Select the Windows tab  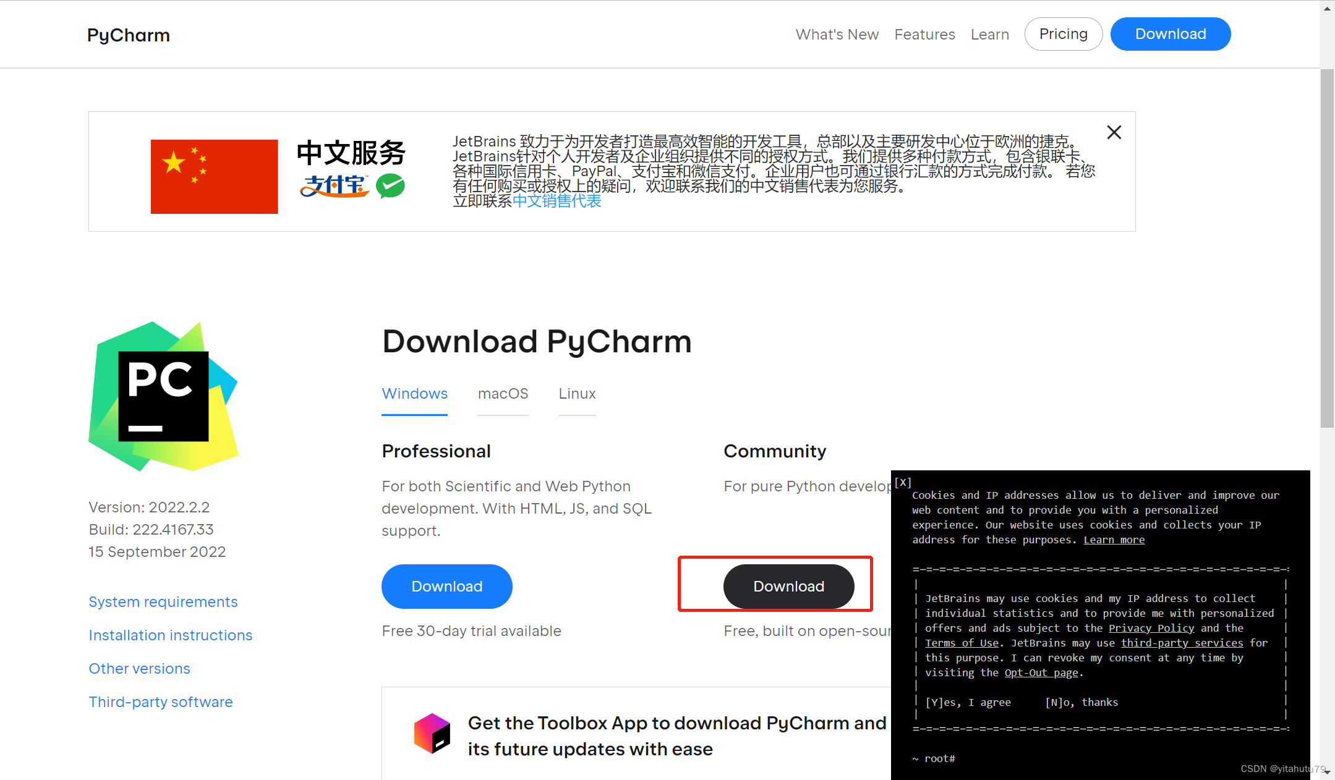414,394
